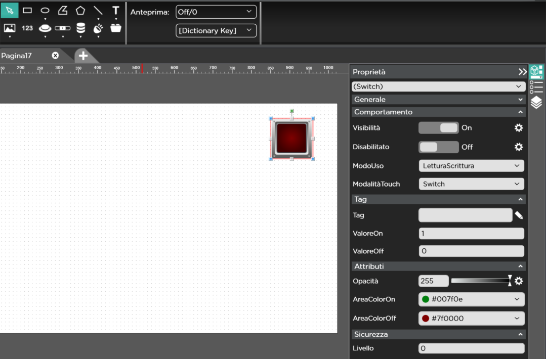
Task: Toggle the Visibilità switch
Action: coord(438,128)
